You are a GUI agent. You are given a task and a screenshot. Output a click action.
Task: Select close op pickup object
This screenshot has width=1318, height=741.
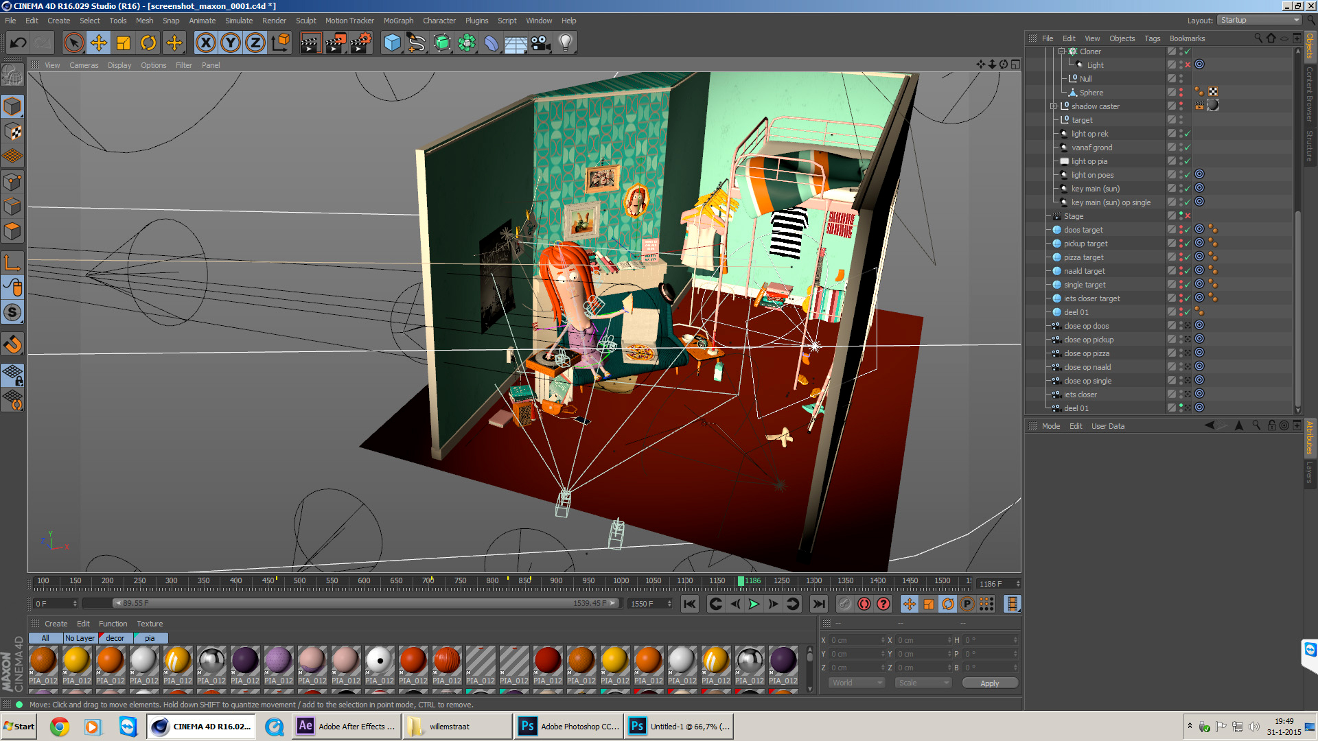point(1089,340)
